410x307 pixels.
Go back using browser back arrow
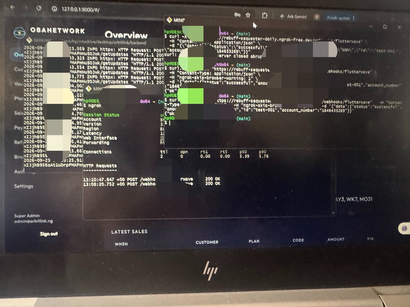[x=13, y=7]
